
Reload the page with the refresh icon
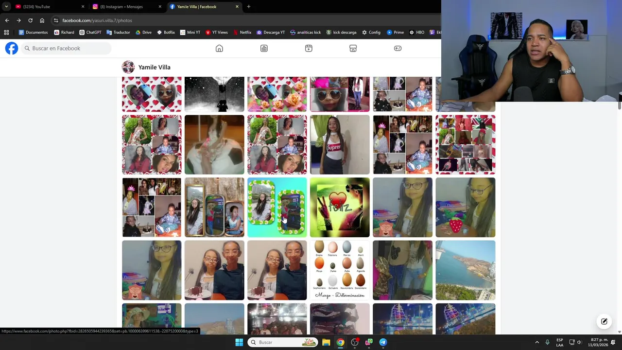[30, 20]
